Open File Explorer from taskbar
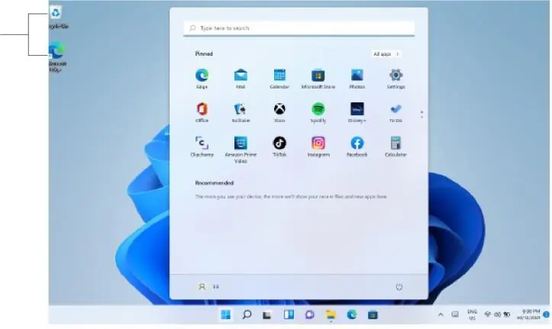 pyautogui.click(x=331, y=315)
